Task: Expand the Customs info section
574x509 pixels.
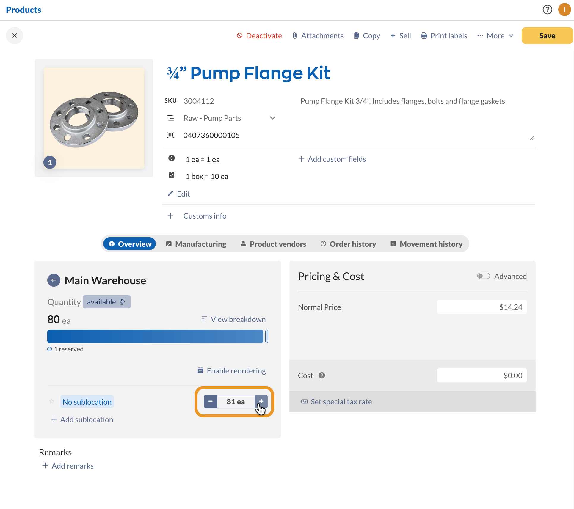Action: coord(197,216)
